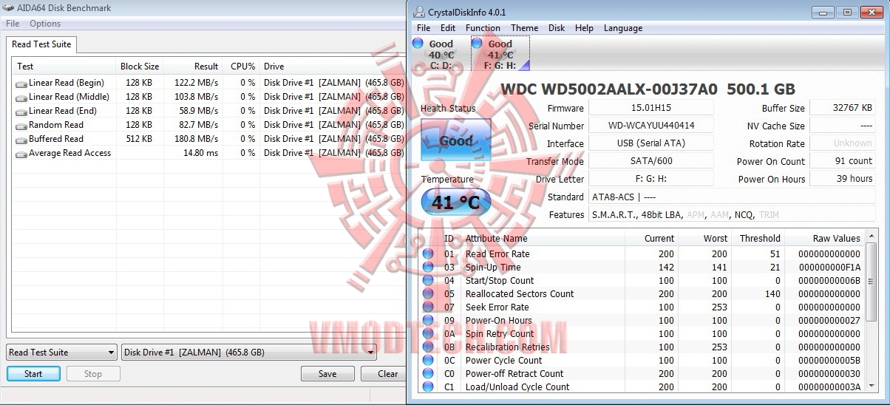
Task: Open the Read Test Suite dropdown
Action: 62,353
